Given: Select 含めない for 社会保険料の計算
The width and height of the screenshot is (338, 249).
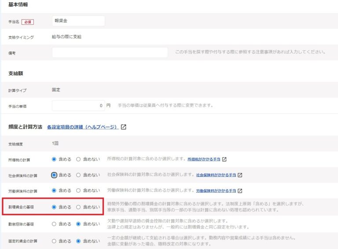Looking at the screenshot, I should (x=79, y=175).
